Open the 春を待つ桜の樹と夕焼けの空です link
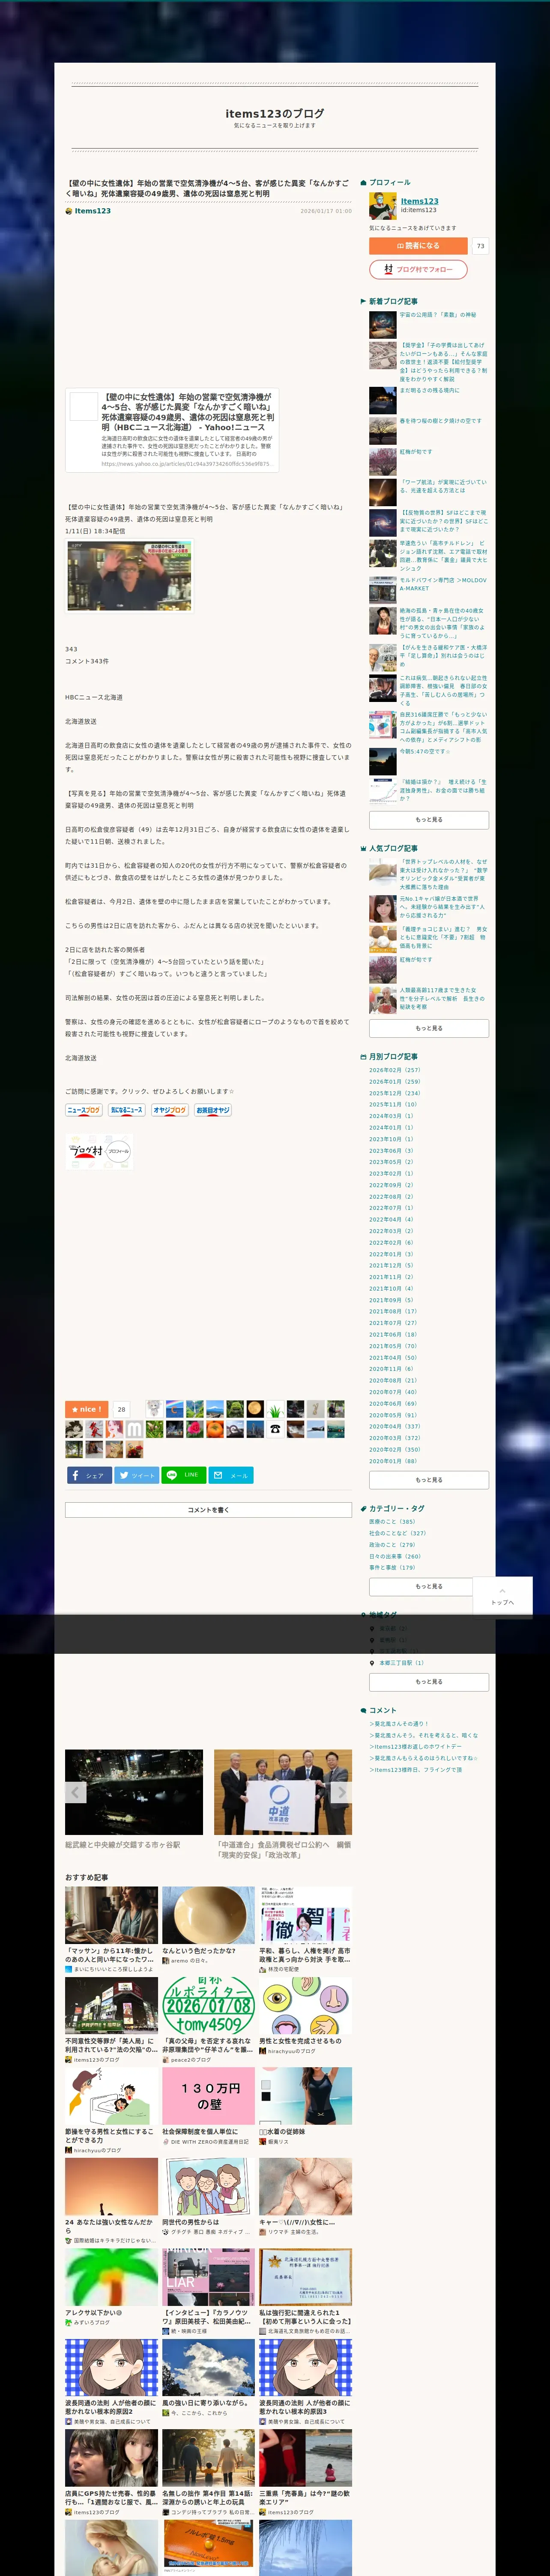Screen dimensions: 550x2576 pos(440,421)
